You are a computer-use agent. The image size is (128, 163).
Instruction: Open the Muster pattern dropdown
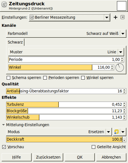point(66,52)
